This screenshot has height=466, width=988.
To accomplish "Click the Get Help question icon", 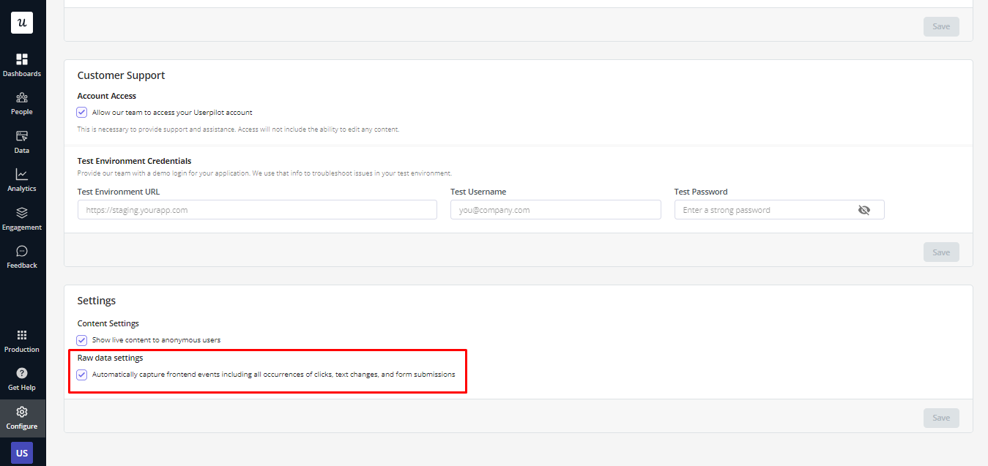I will pos(22,373).
